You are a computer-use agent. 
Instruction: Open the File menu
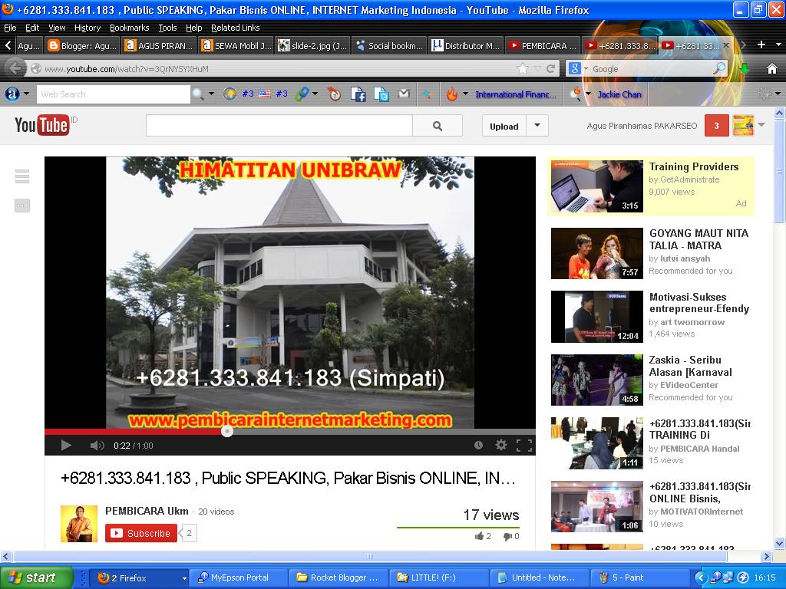point(10,28)
